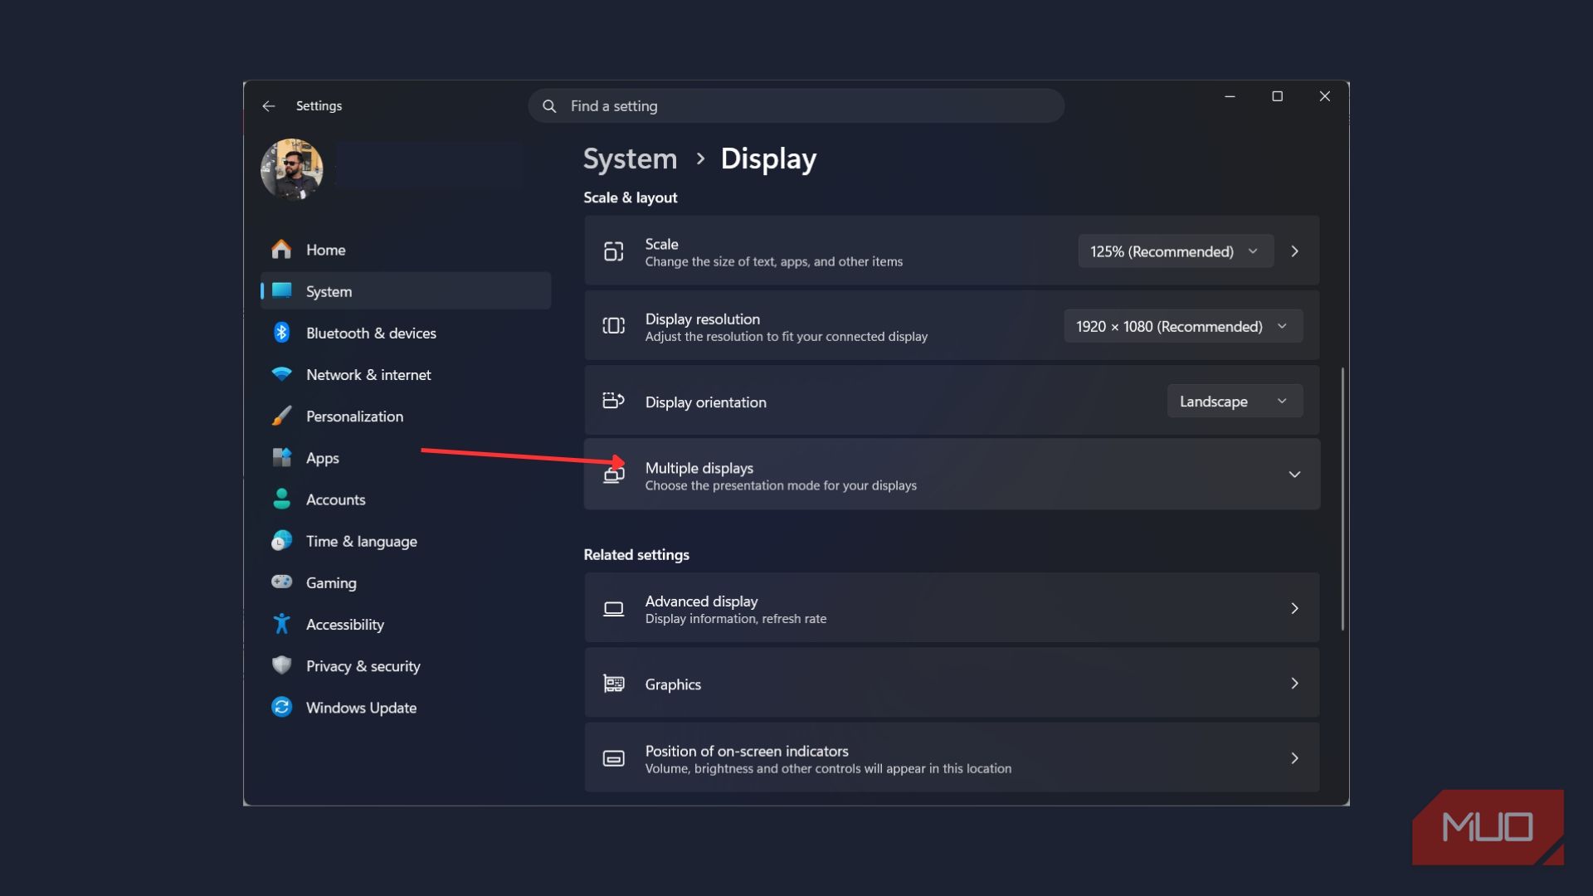
Task: Go to Bluetooth & devices
Action: pyautogui.click(x=406, y=333)
